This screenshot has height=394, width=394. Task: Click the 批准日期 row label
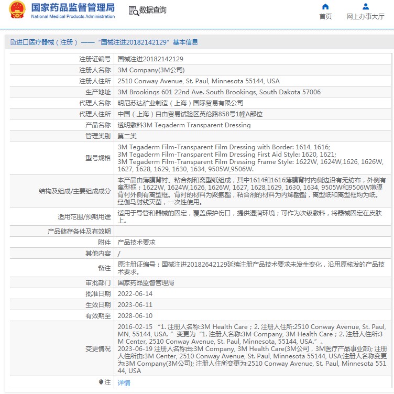[98, 294]
